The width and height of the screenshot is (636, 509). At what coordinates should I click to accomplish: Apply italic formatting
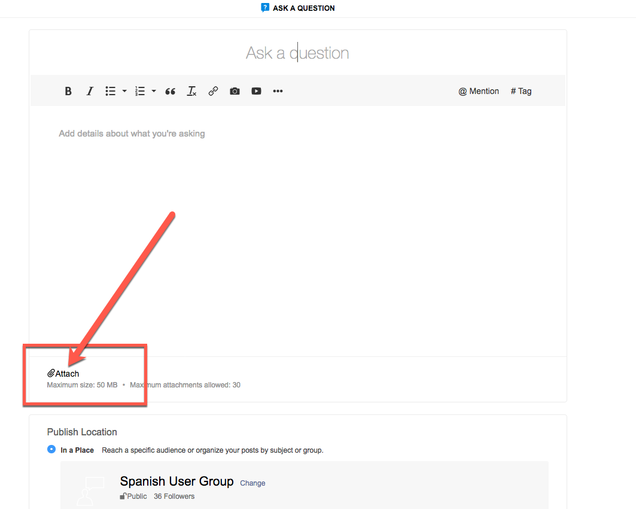click(90, 92)
